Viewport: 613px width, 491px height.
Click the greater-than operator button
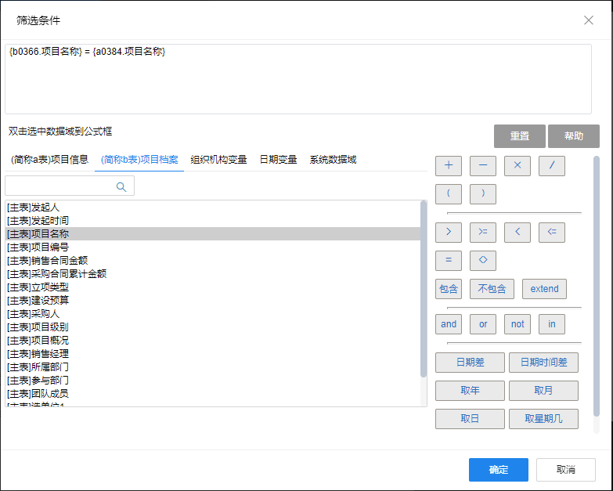click(449, 233)
